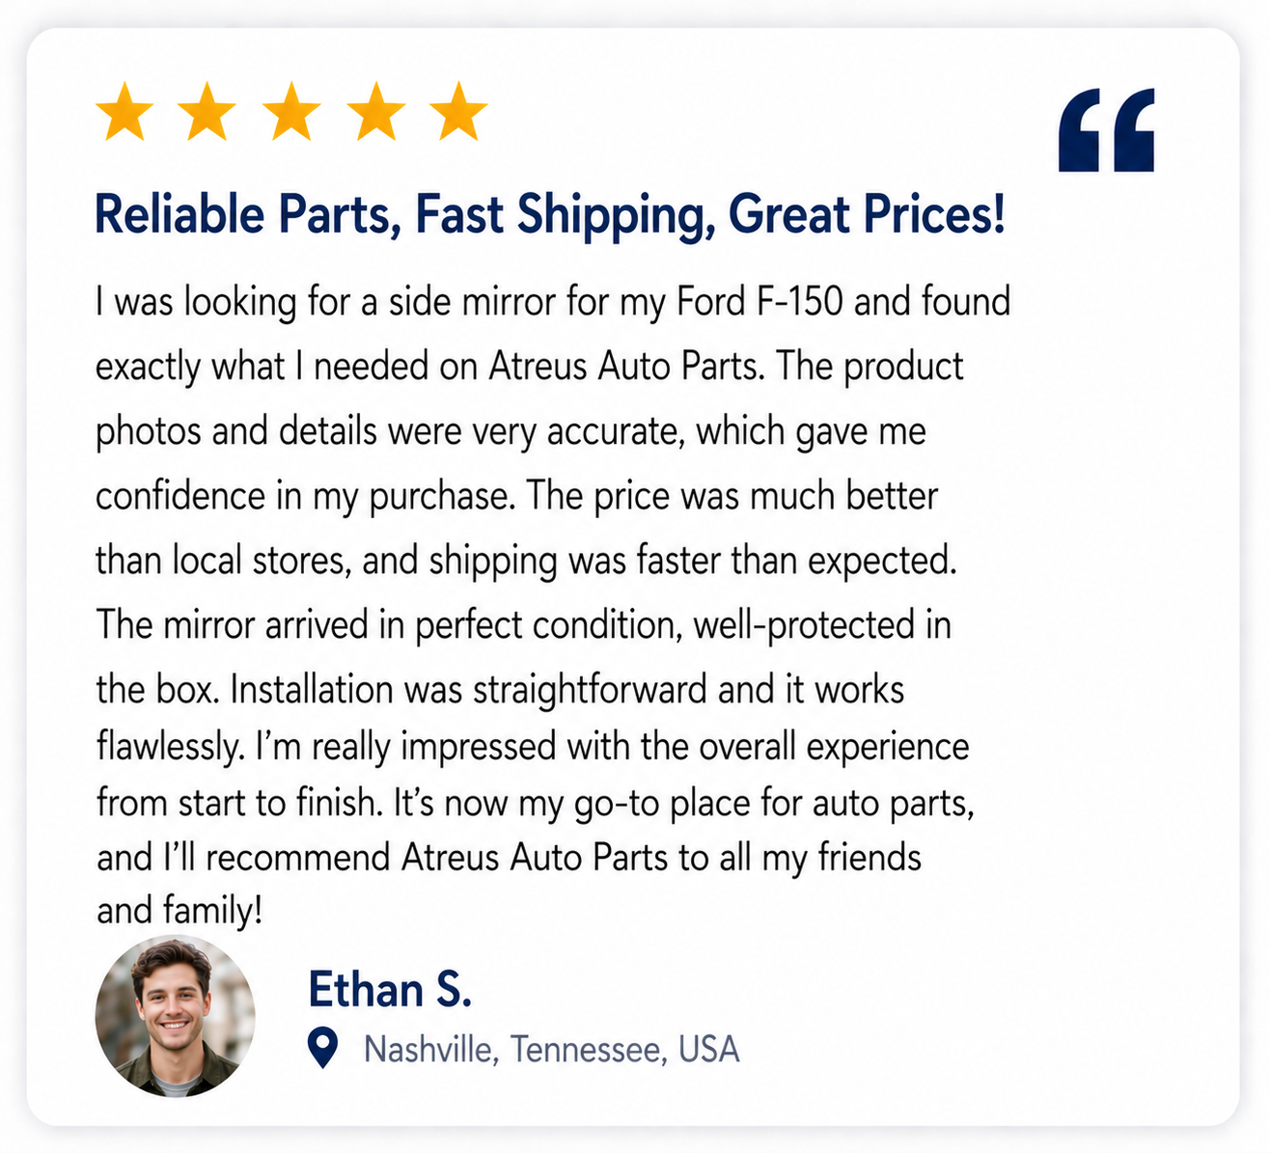This screenshot has width=1270, height=1153.
Task: Choose the fourth rating star
Action: [375, 112]
